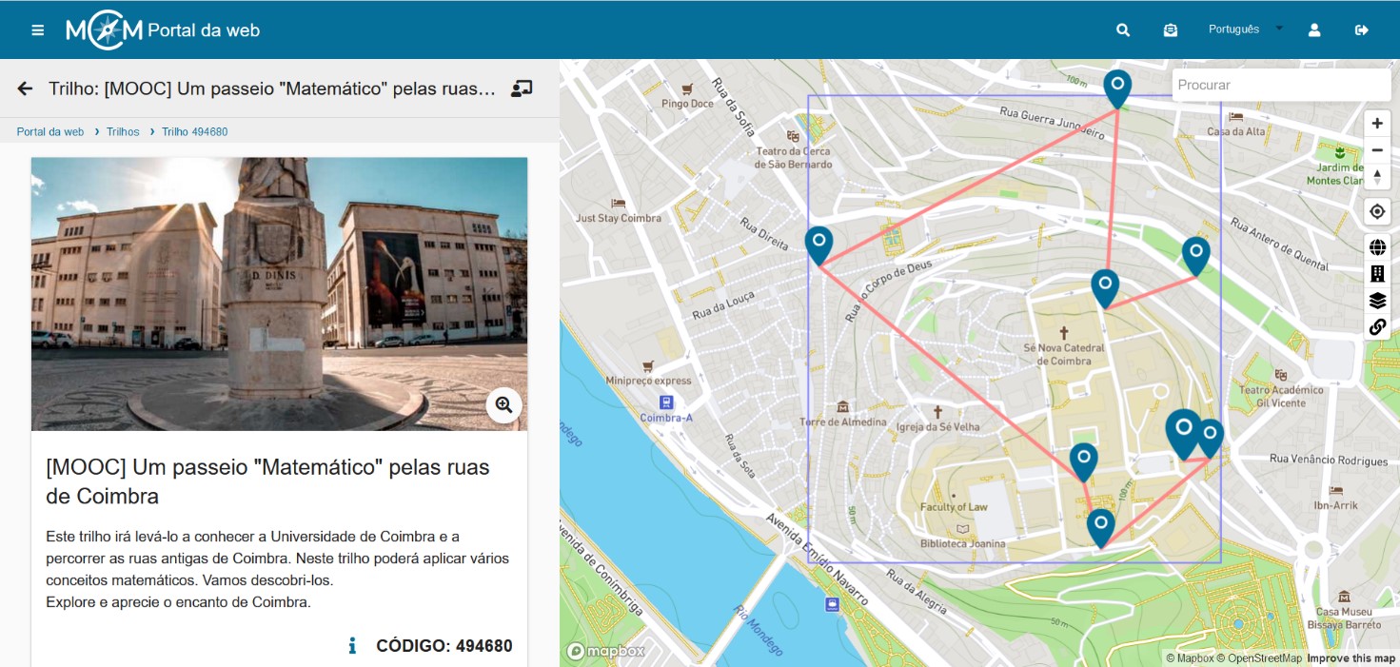Click the CÓDIGO: 494680 text
Image resolution: width=1400 pixels, height=667 pixels.
444,646
